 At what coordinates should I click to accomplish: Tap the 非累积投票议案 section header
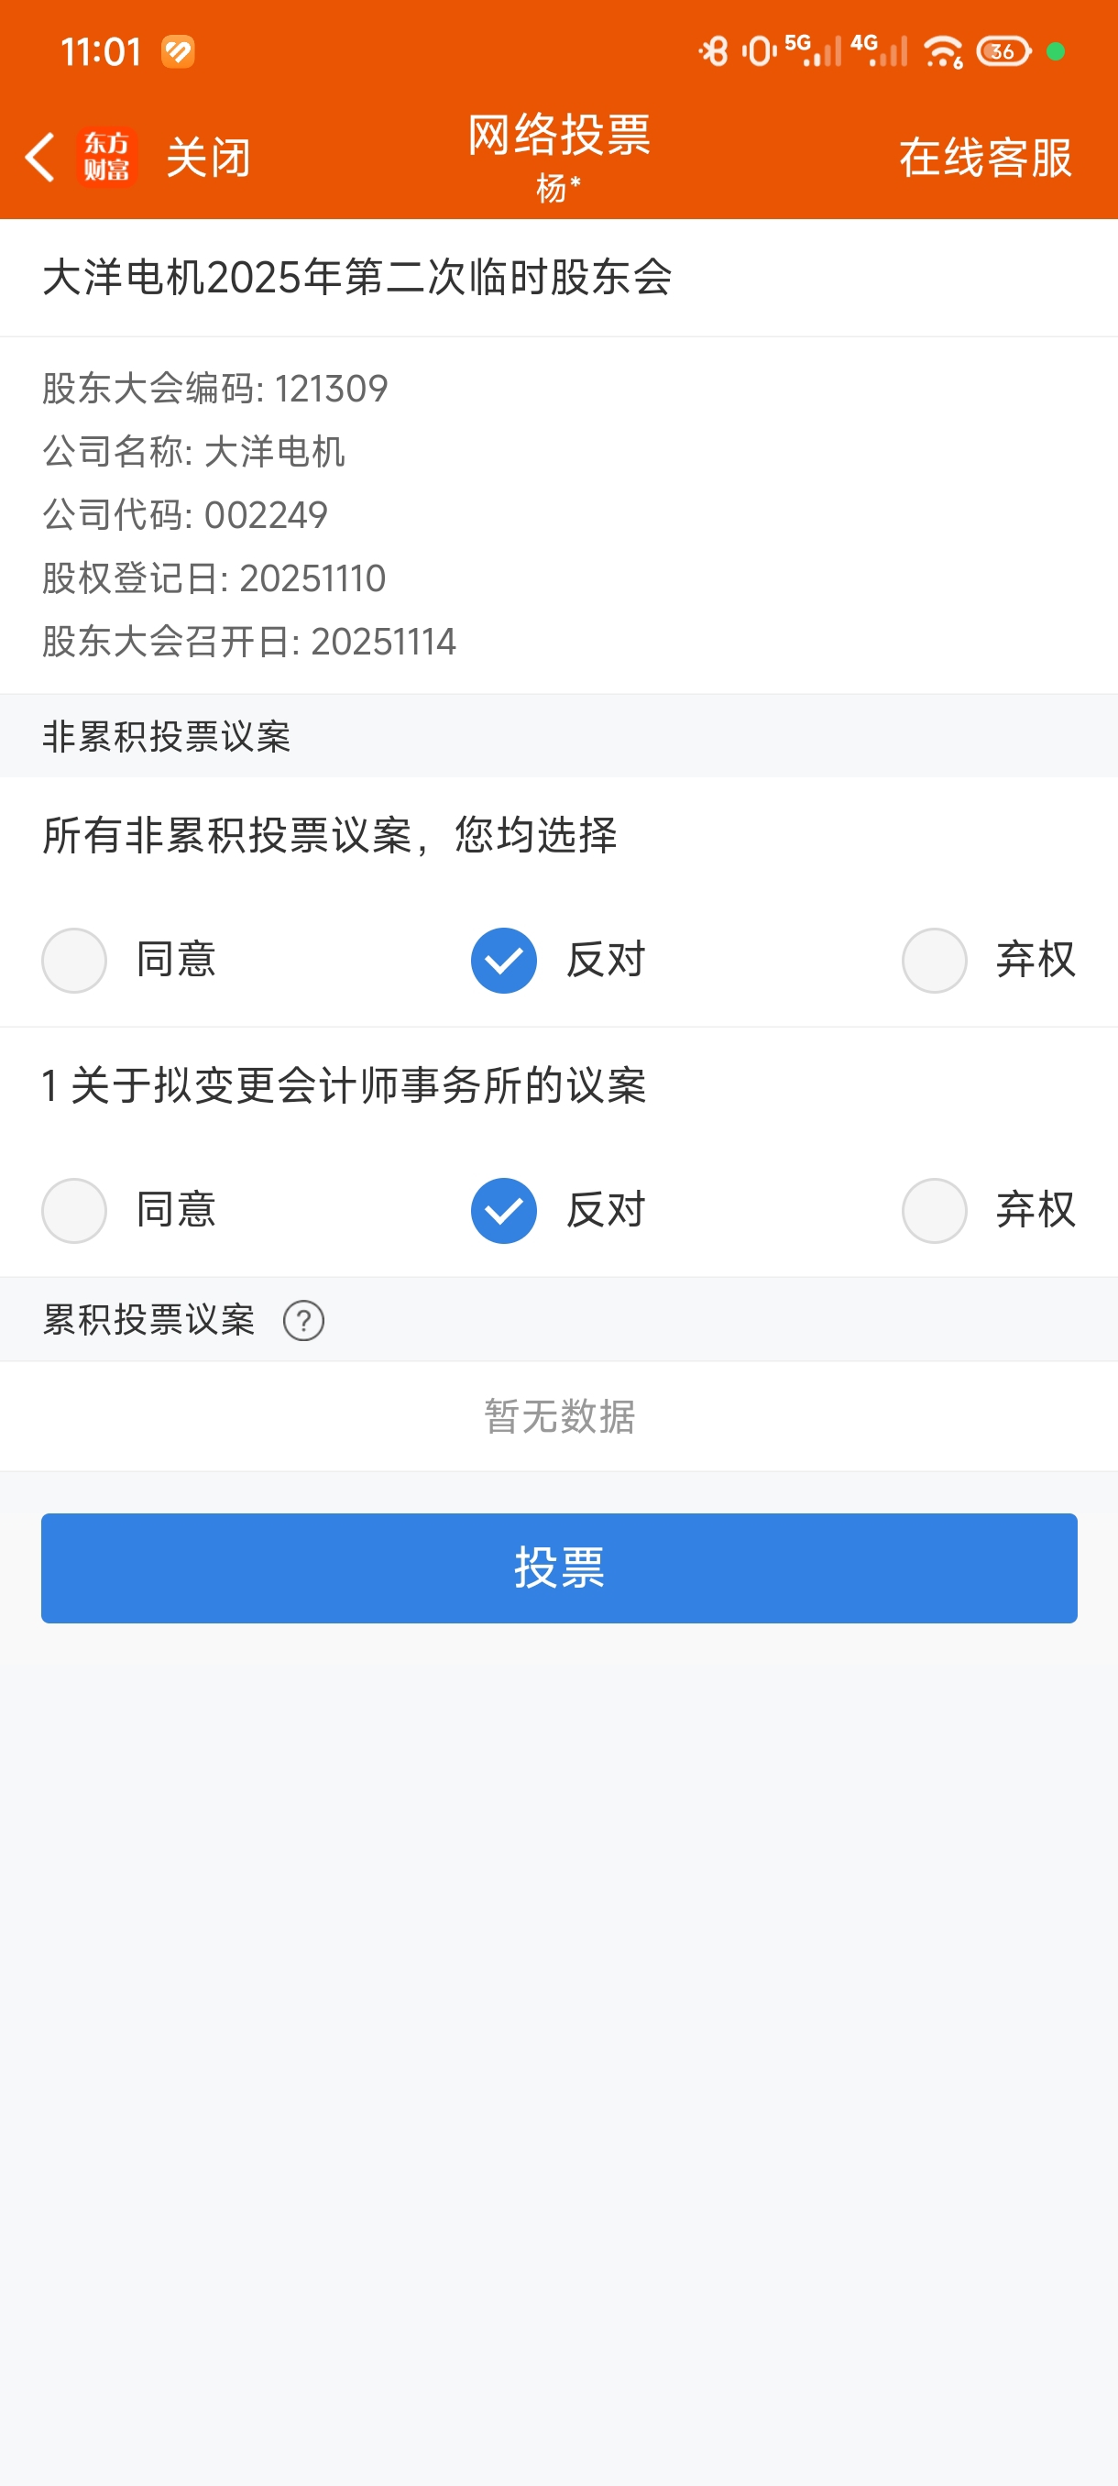[x=166, y=736]
